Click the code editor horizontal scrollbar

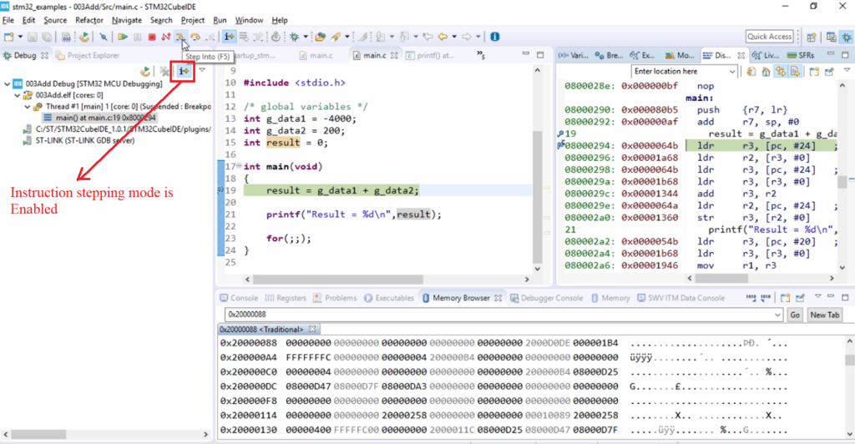(338, 279)
